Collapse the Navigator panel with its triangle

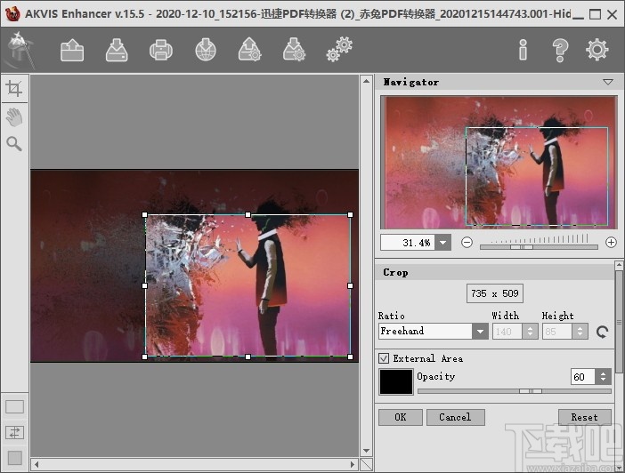(608, 82)
